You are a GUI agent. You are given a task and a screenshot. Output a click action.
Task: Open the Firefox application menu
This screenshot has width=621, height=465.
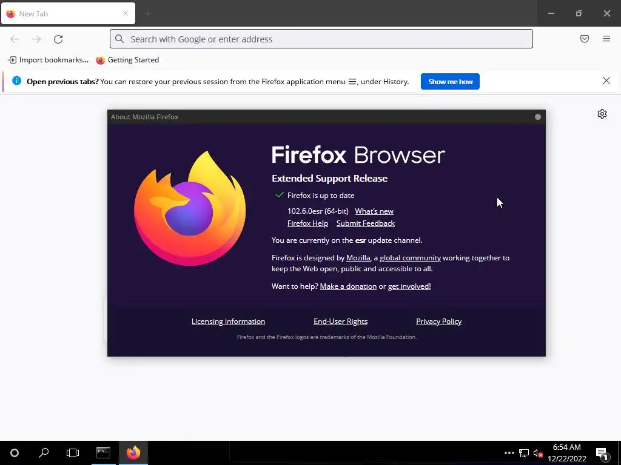(x=606, y=39)
